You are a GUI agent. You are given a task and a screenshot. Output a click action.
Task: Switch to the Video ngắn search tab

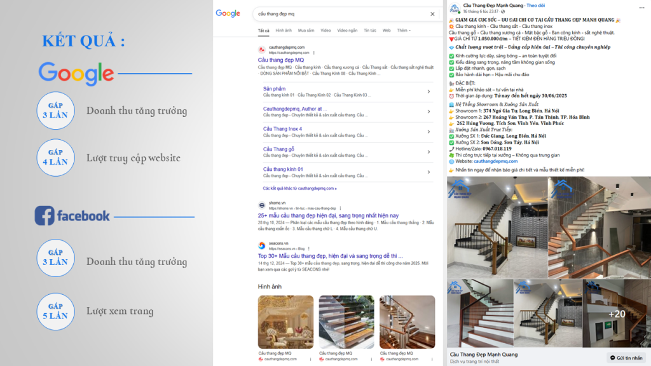(x=347, y=30)
